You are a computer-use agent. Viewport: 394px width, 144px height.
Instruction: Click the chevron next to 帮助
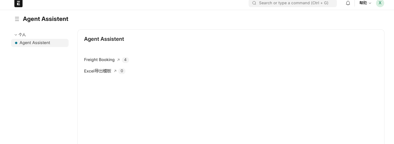(x=370, y=3)
